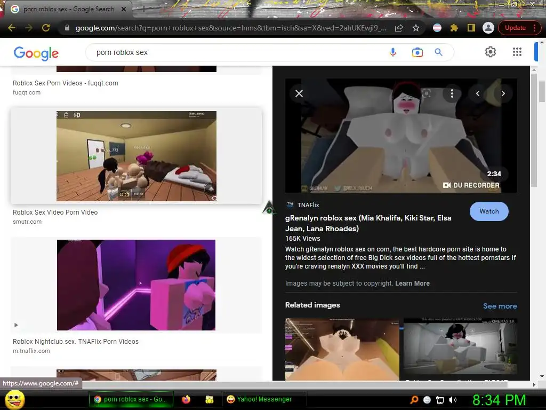
Task: Click the address bar URL
Action: click(230, 28)
